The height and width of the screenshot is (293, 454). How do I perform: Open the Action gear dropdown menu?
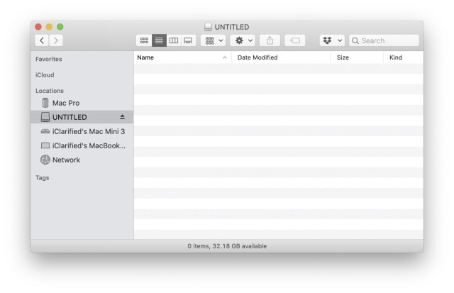point(244,40)
